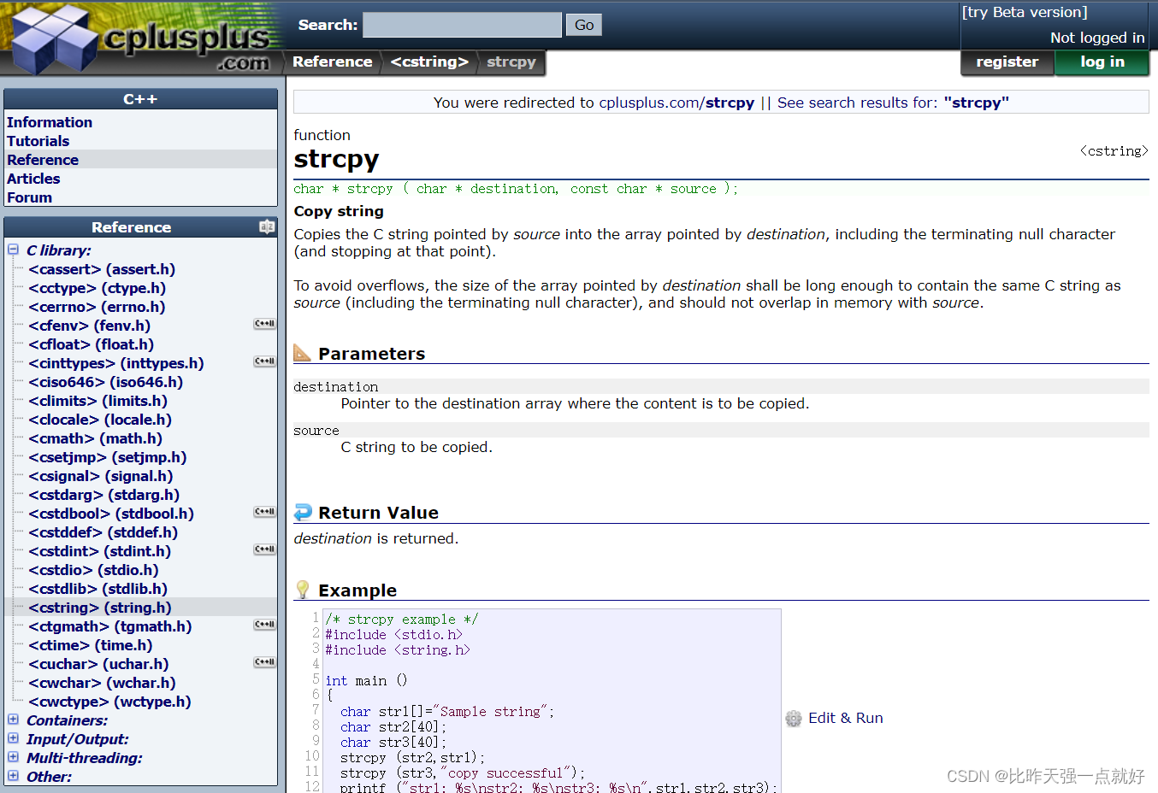Click the try Beta version link

coord(1025,12)
